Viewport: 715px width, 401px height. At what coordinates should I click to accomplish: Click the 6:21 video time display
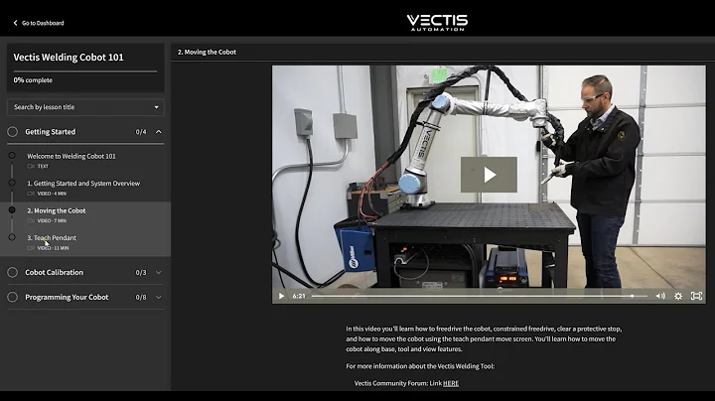click(x=299, y=296)
